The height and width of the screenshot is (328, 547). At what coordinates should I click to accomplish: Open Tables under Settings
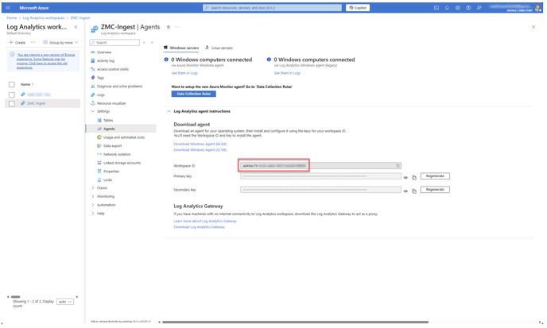coord(108,120)
